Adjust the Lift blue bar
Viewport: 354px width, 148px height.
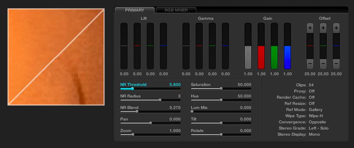(x=163, y=46)
